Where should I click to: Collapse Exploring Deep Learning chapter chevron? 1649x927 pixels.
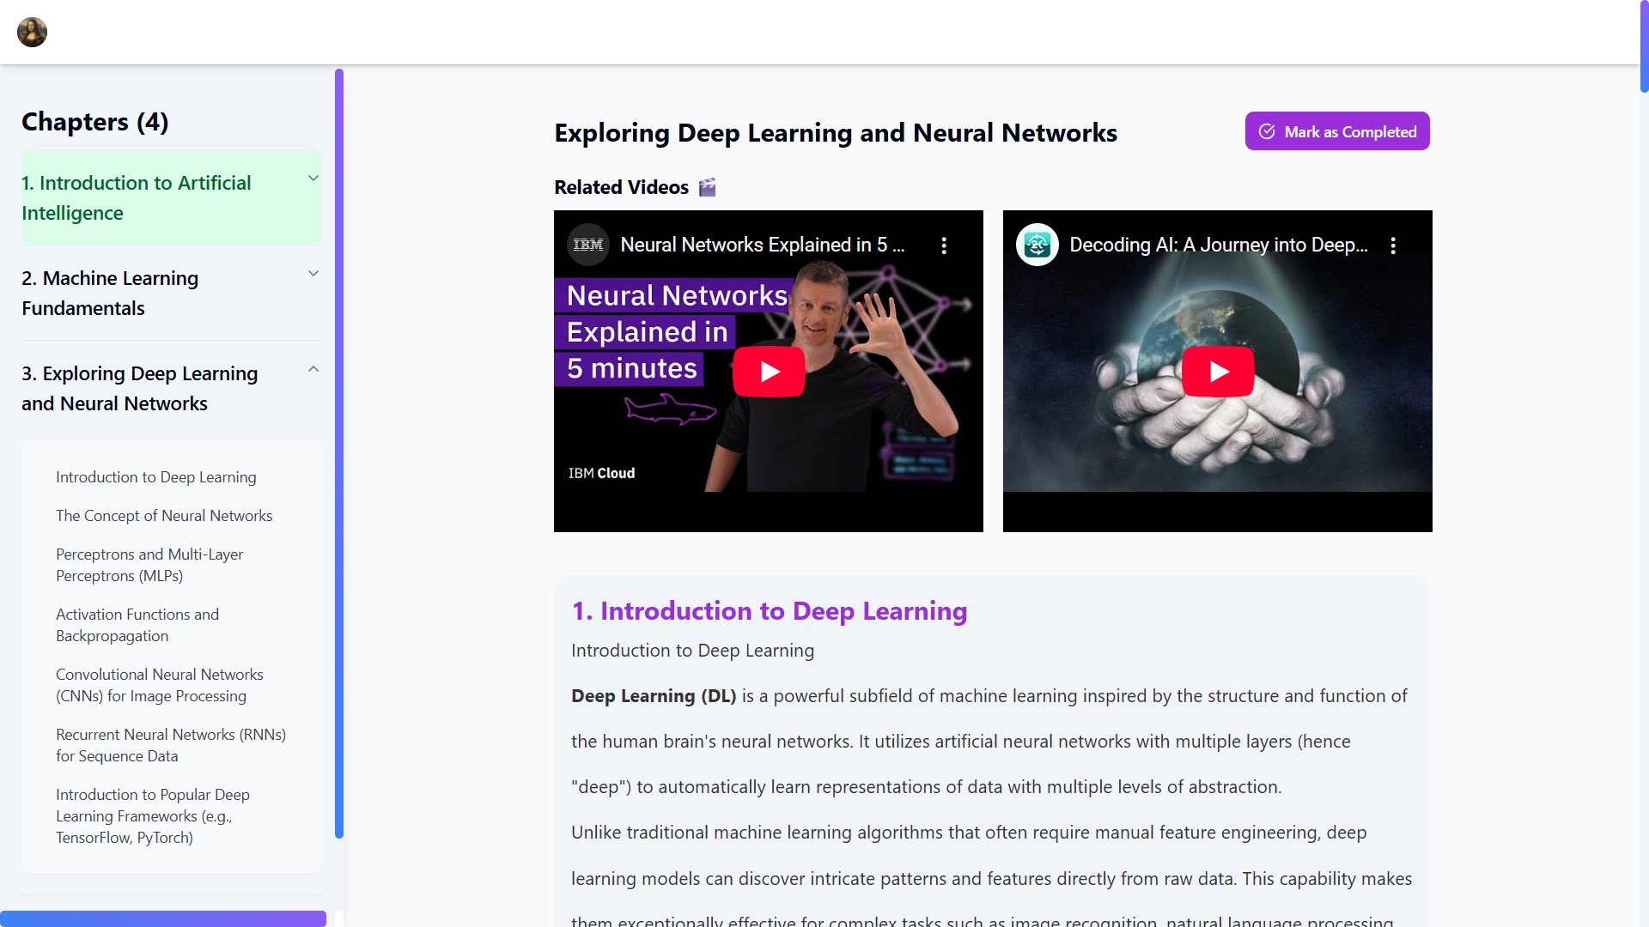coord(313,369)
